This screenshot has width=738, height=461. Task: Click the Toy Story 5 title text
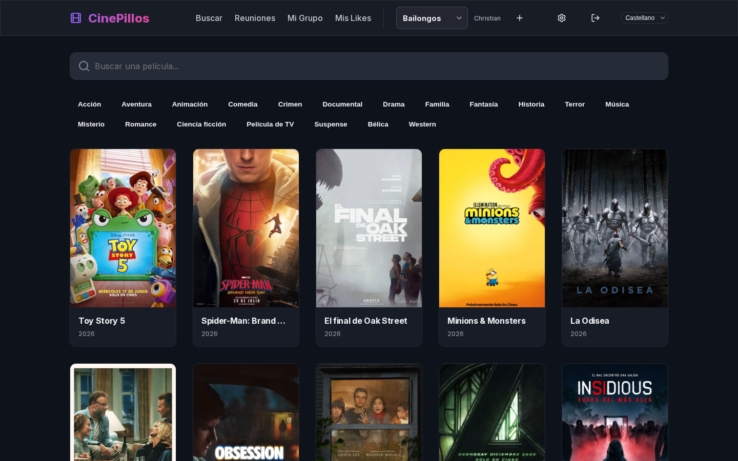pos(101,321)
